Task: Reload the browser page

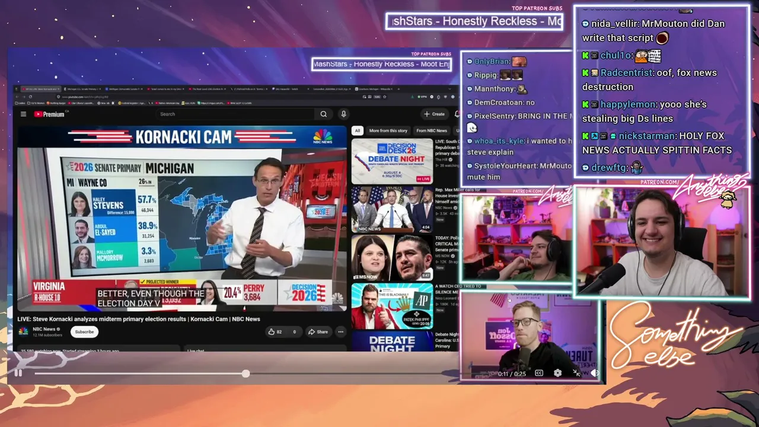Action: tap(30, 96)
